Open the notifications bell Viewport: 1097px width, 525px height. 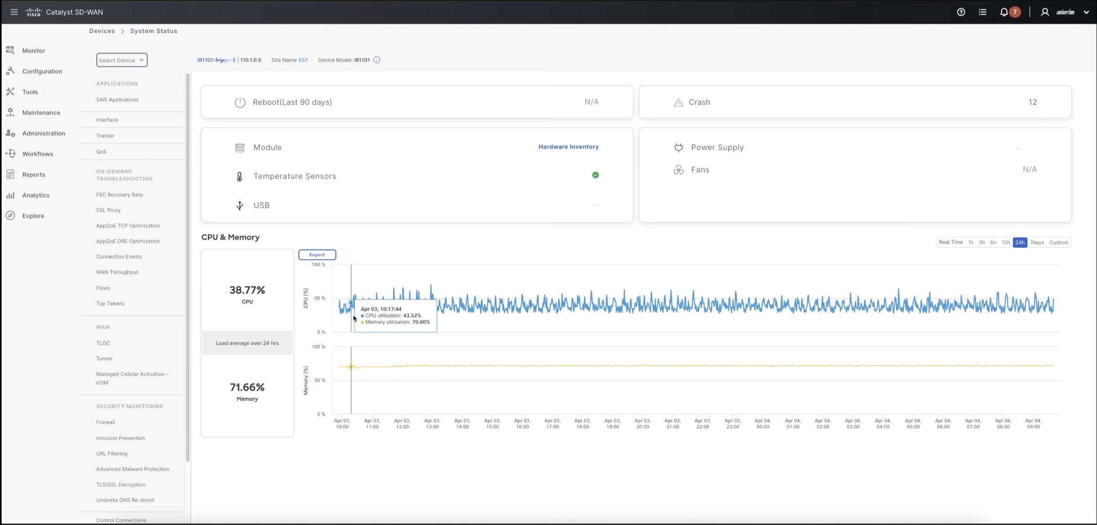tap(1004, 12)
